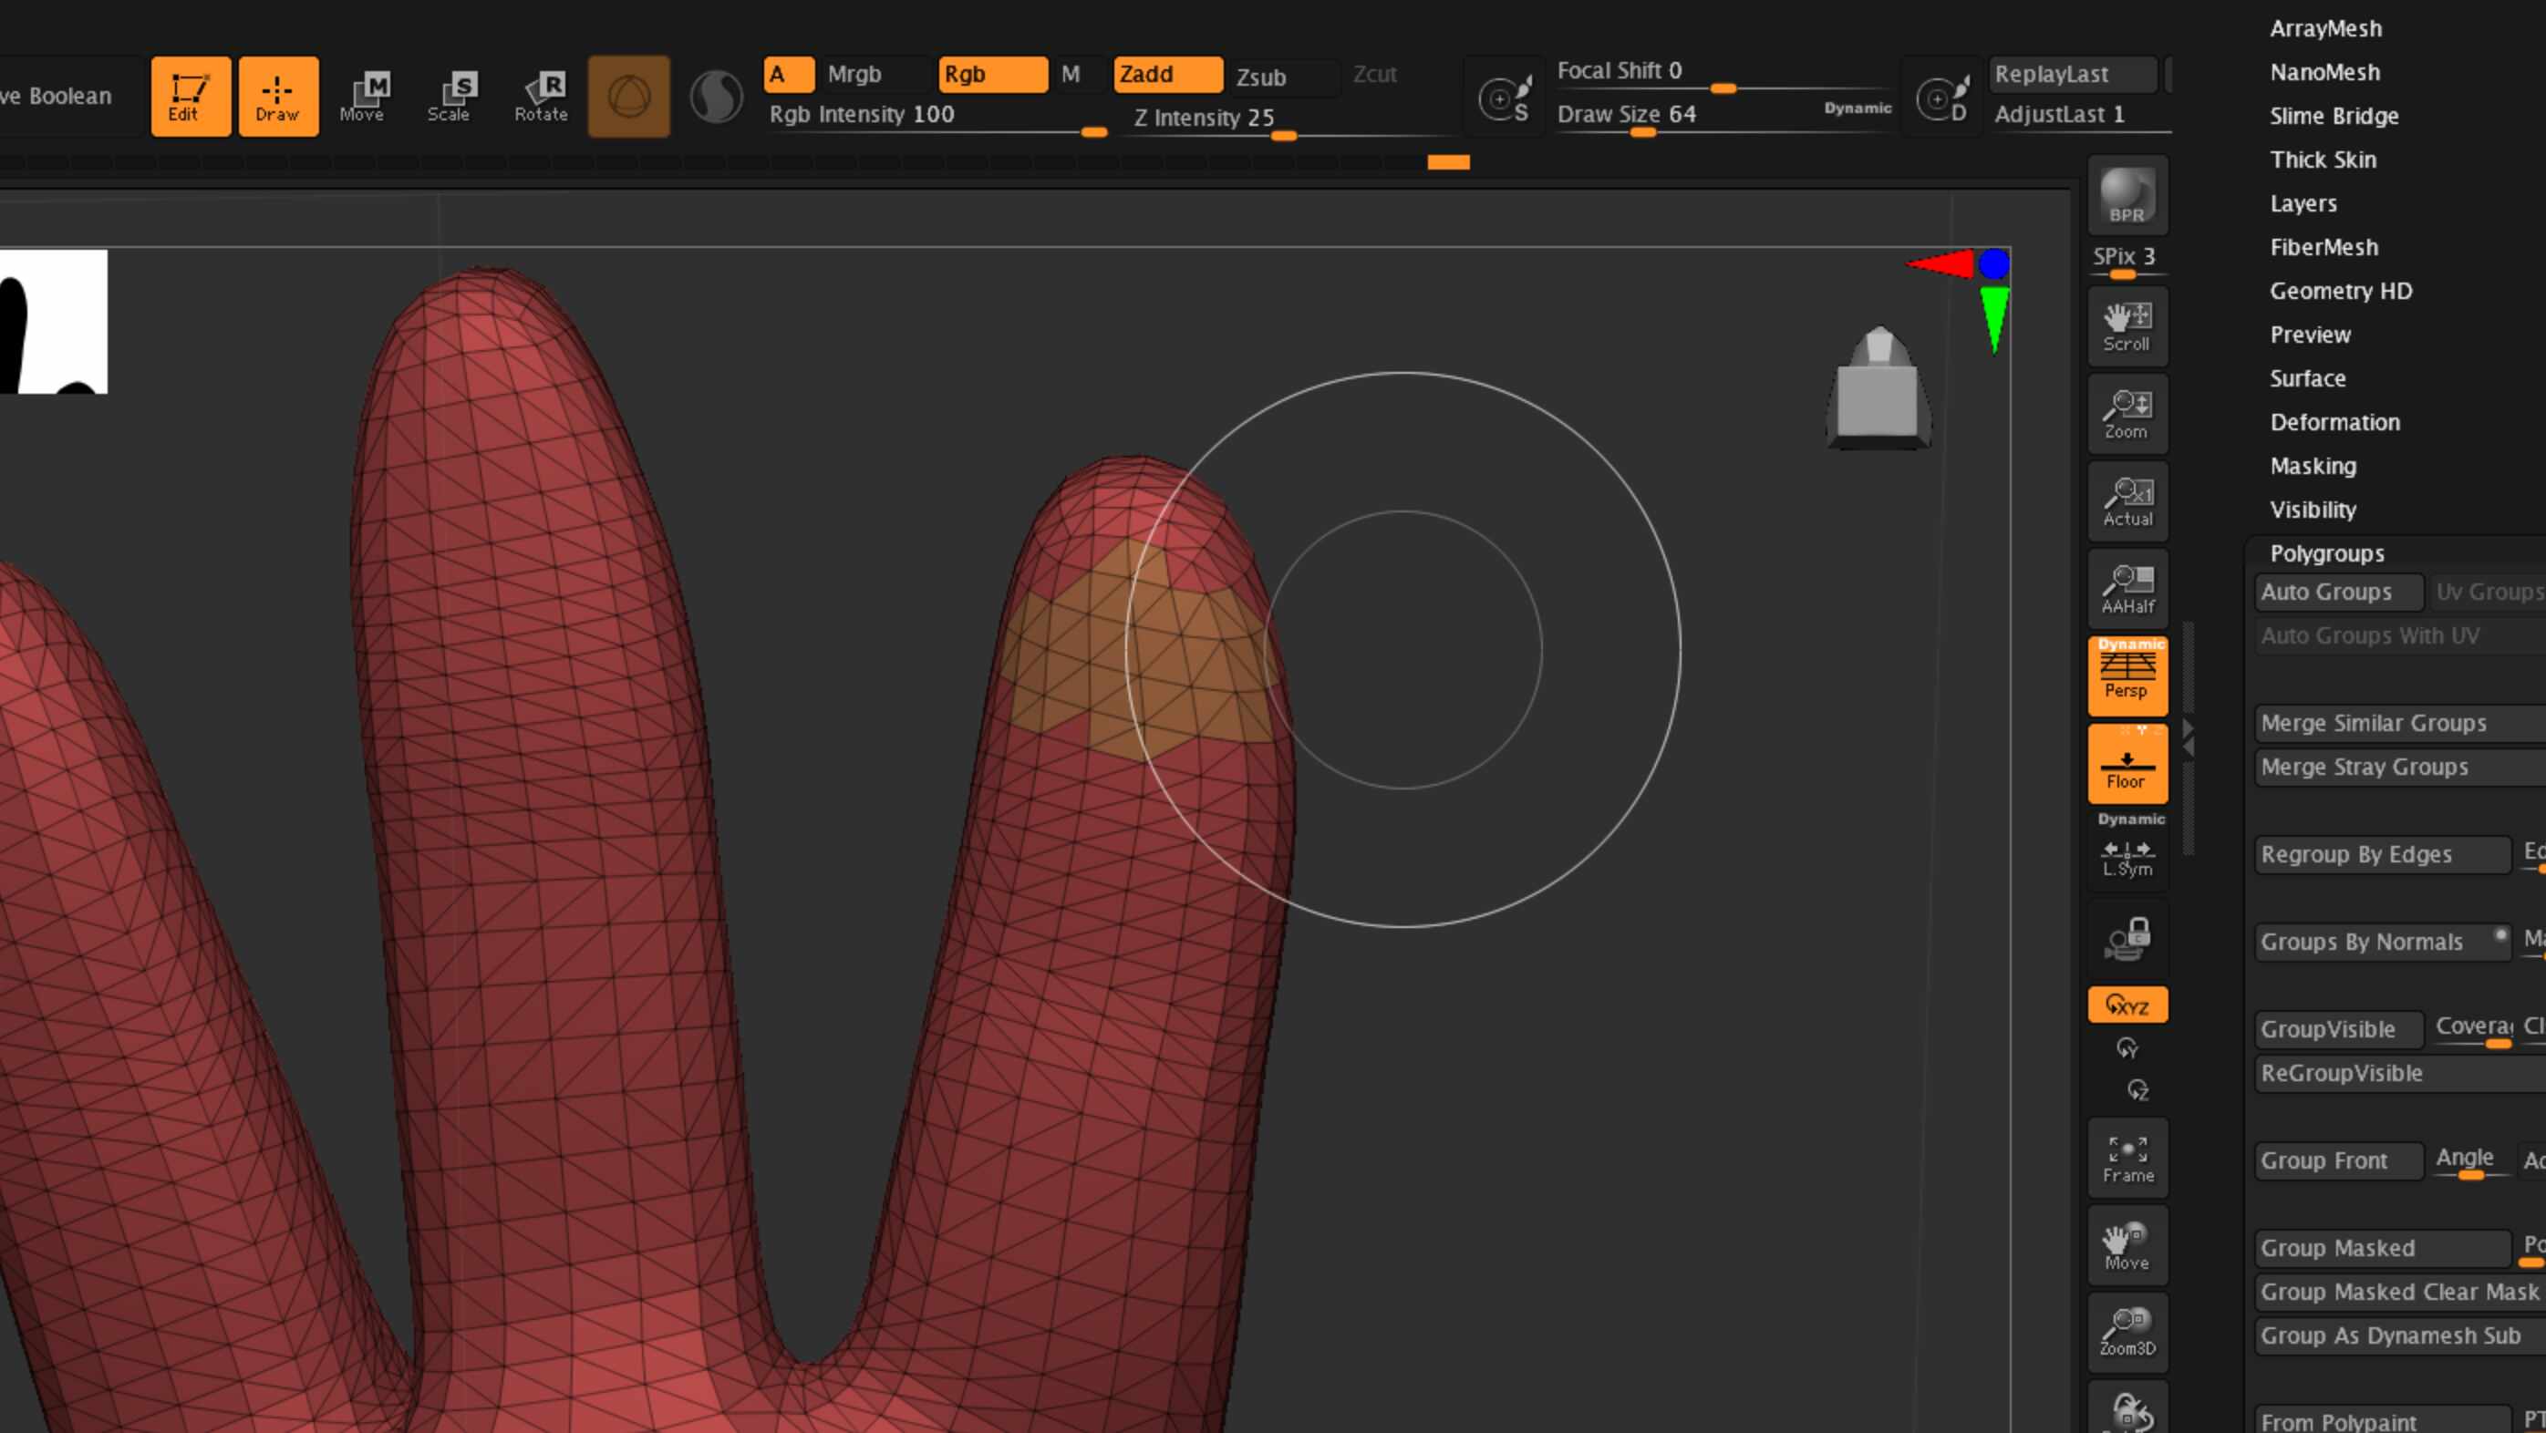The width and height of the screenshot is (2546, 1433).
Task: Click the Frame mesh icon
Action: (2127, 1160)
